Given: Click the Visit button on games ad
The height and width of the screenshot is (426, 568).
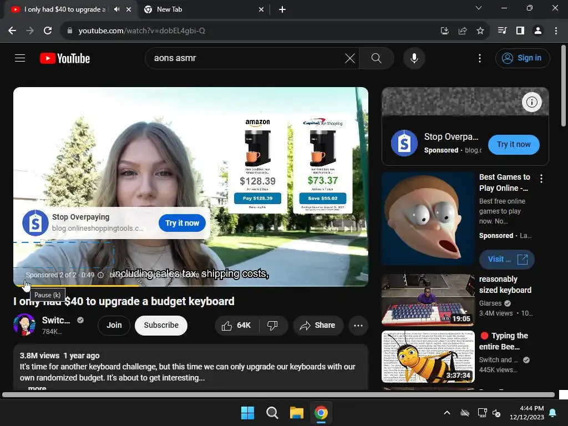Looking at the screenshot, I should tap(506, 260).
